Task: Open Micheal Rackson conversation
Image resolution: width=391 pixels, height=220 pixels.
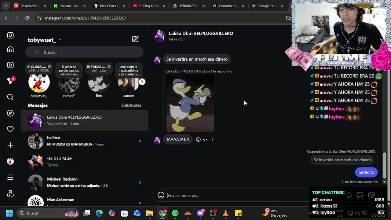Action: [x=84, y=182]
